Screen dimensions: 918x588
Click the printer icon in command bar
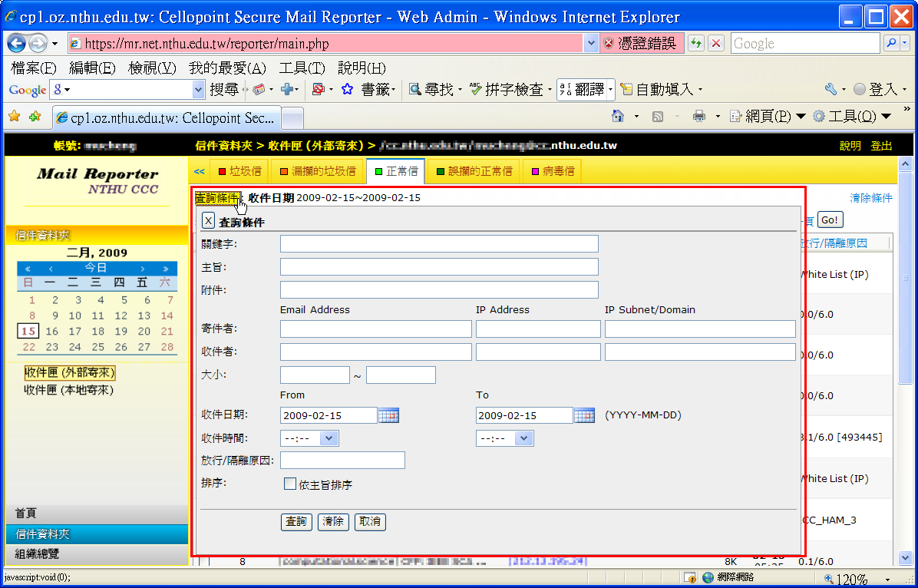pyautogui.click(x=699, y=117)
